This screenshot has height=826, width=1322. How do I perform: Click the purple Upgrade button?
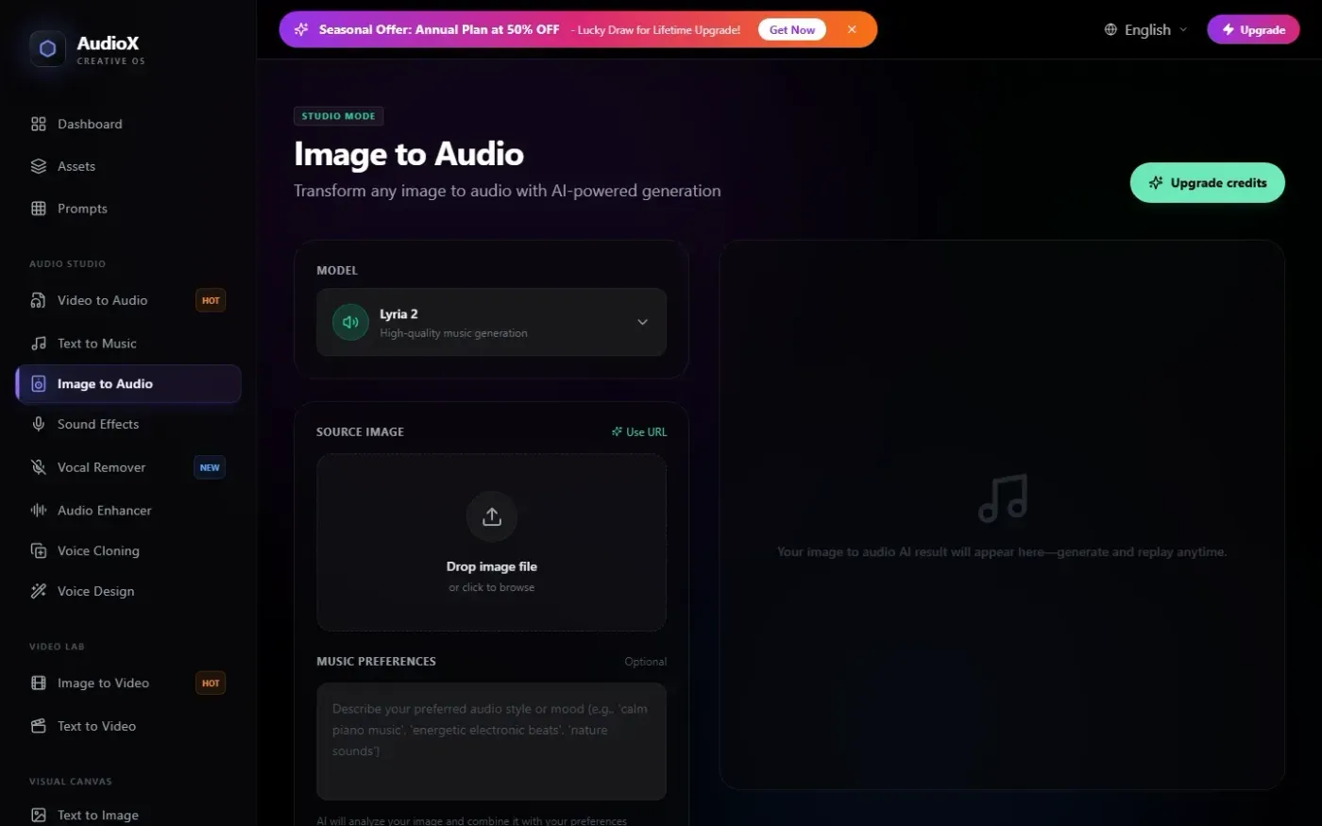coord(1253,29)
